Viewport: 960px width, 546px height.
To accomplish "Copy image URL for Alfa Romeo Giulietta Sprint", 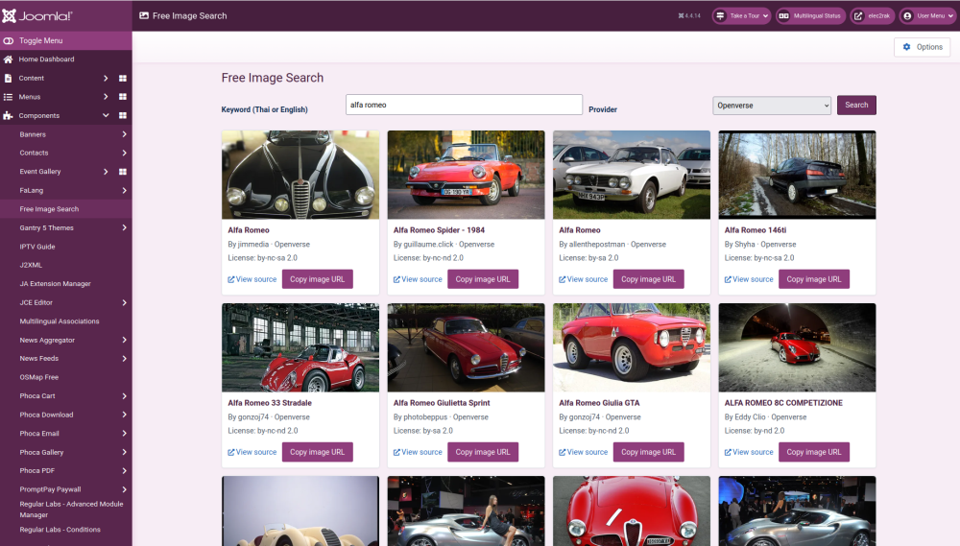I will pos(483,452).
